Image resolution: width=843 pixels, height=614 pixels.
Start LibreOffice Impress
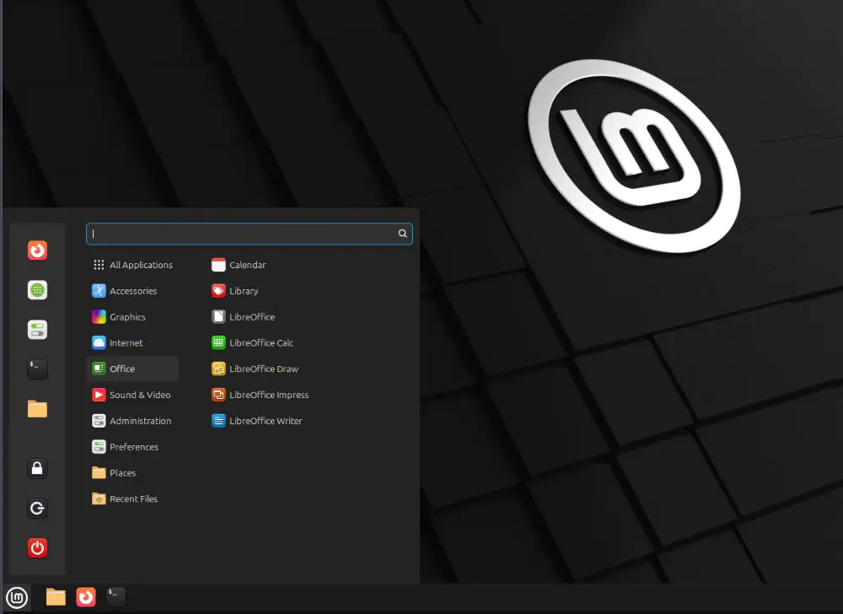(x=268, y=395)
